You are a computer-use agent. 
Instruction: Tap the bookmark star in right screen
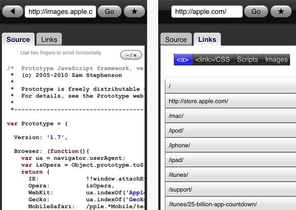(281, 12)
